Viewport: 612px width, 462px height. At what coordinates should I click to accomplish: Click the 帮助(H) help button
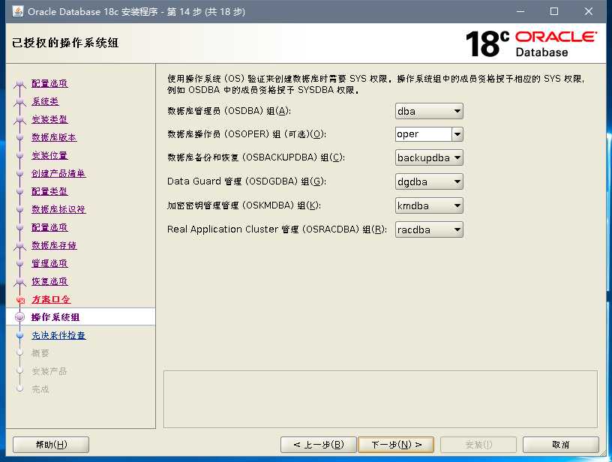click(51, 445)
